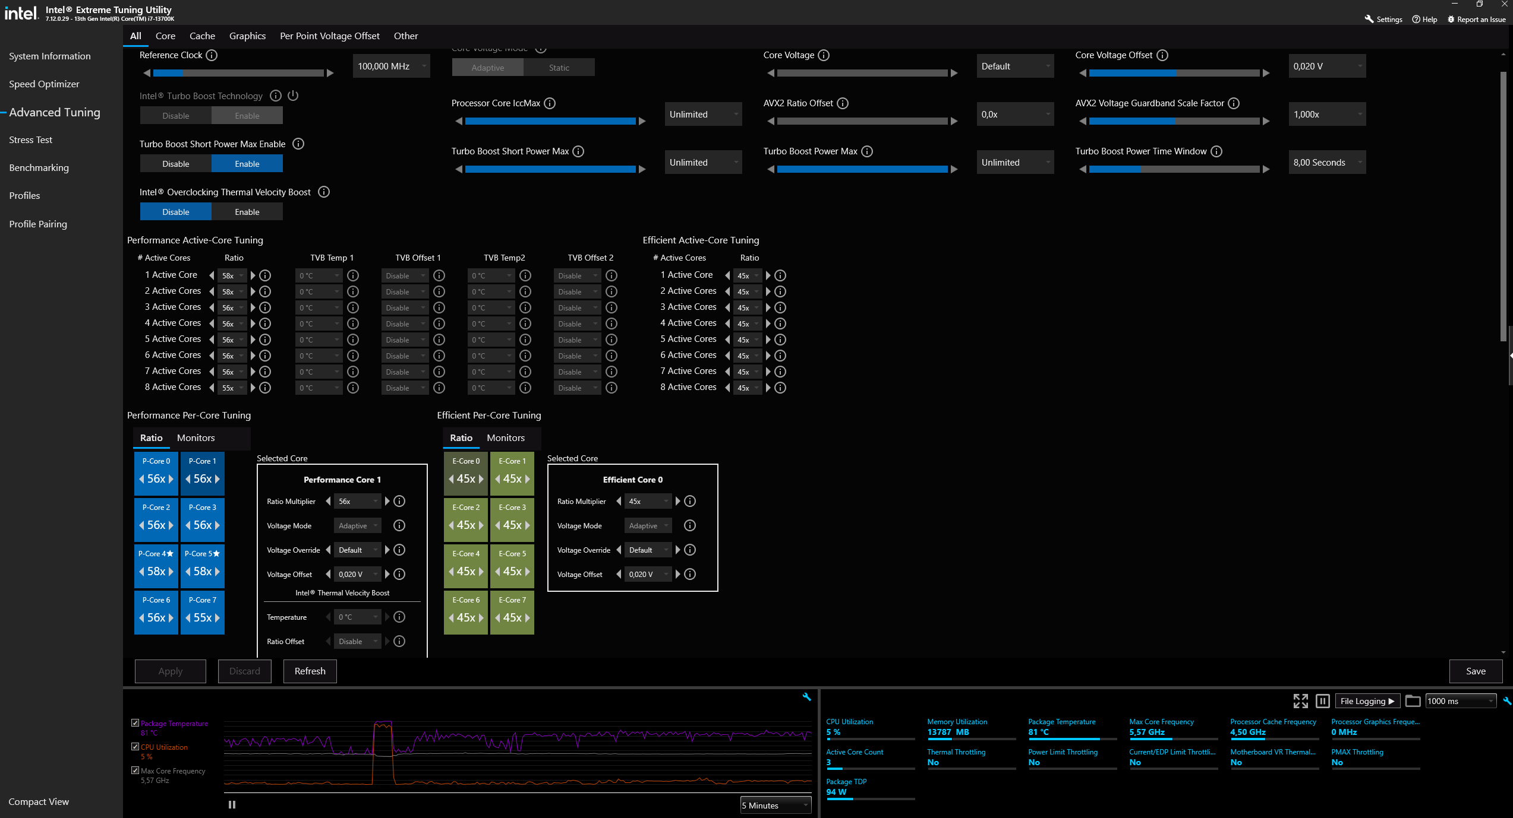1513x818 pixels.
Task: Decrease E-Core 7 ratio with left arrow
Action: pos(497,618)
